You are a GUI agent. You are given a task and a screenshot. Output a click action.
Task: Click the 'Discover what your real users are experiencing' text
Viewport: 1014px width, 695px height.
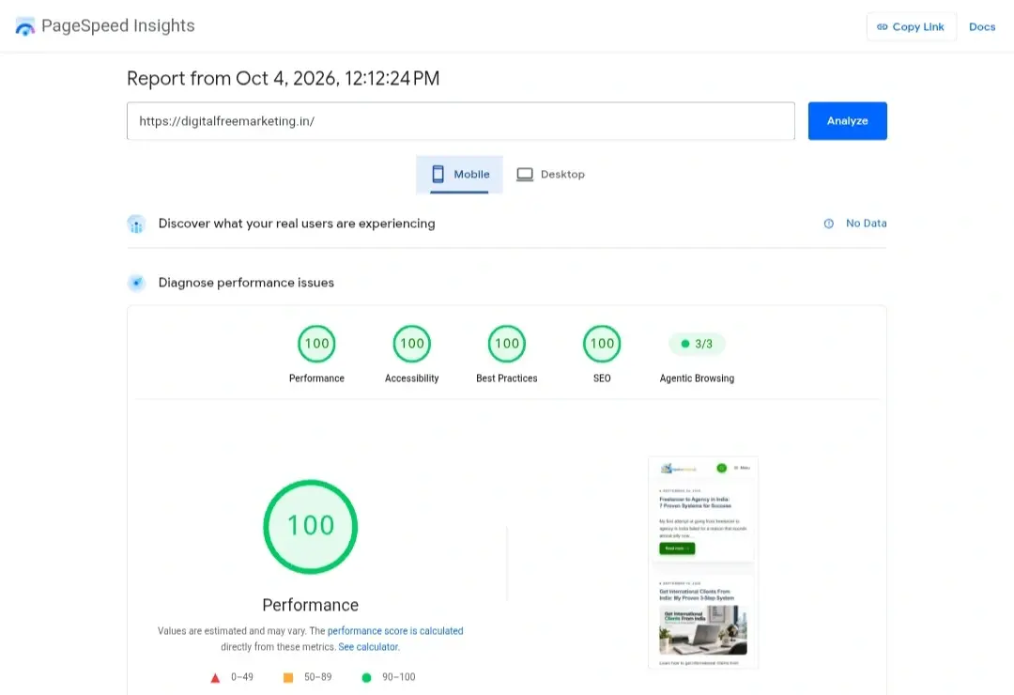297,224
